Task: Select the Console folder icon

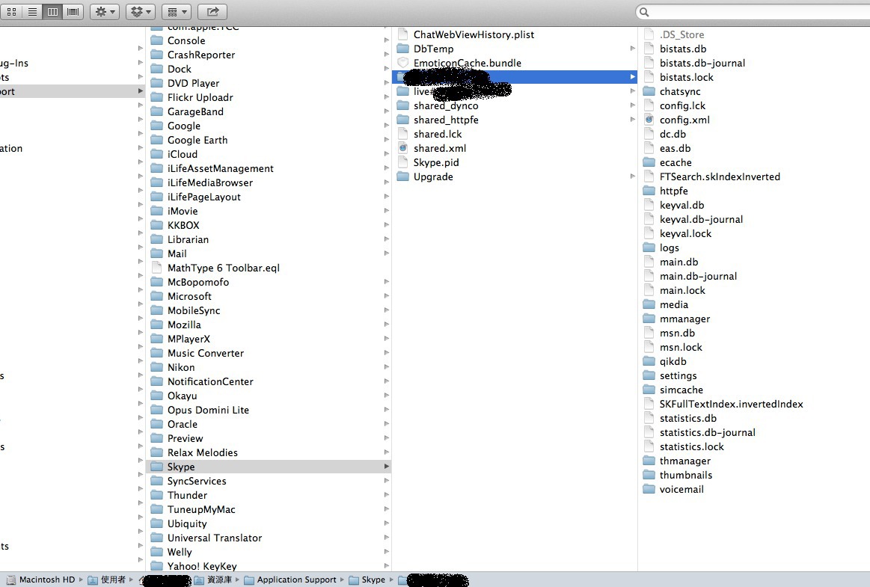Action: coord(157,40)
